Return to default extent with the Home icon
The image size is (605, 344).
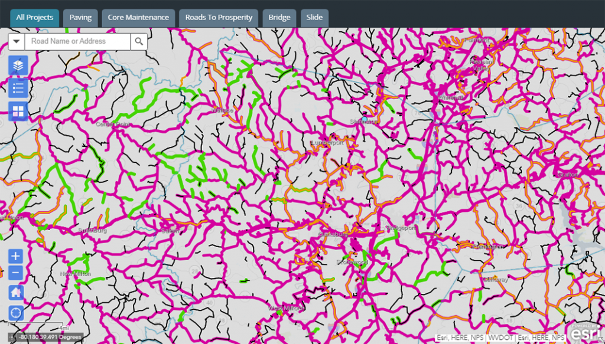pos(14,292)
